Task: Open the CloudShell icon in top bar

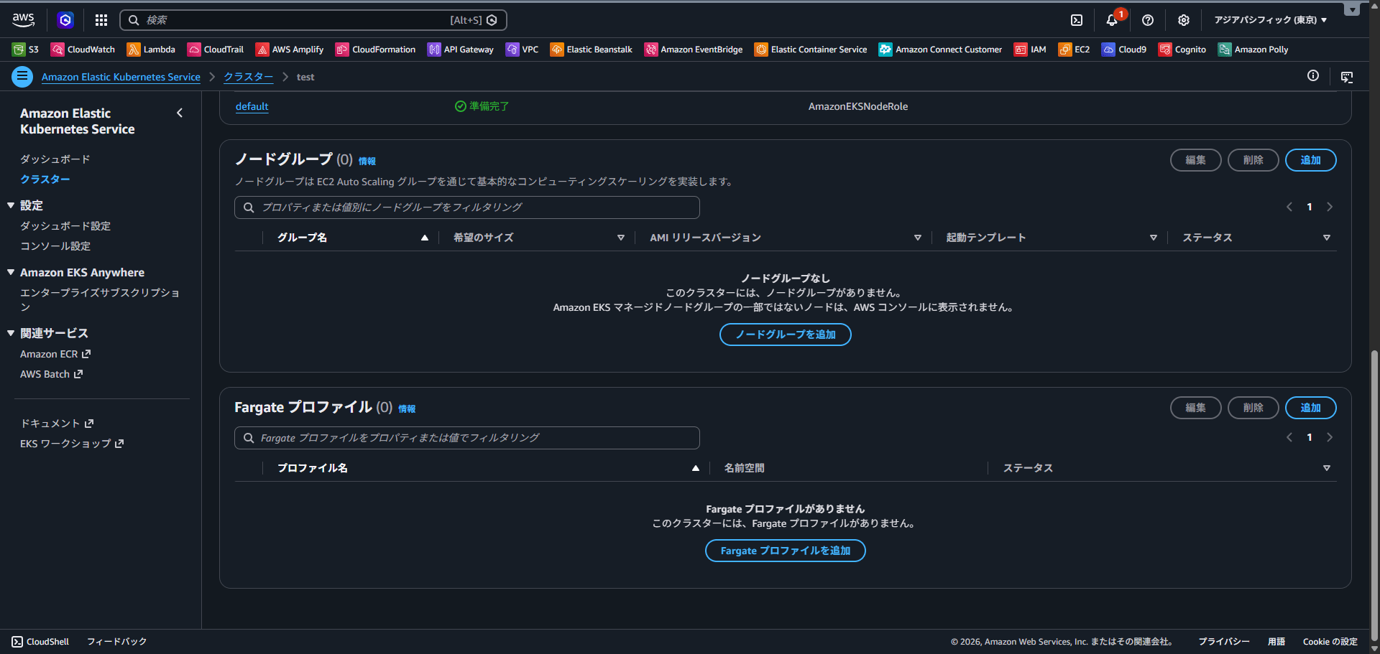Action: click(1077, 20)
